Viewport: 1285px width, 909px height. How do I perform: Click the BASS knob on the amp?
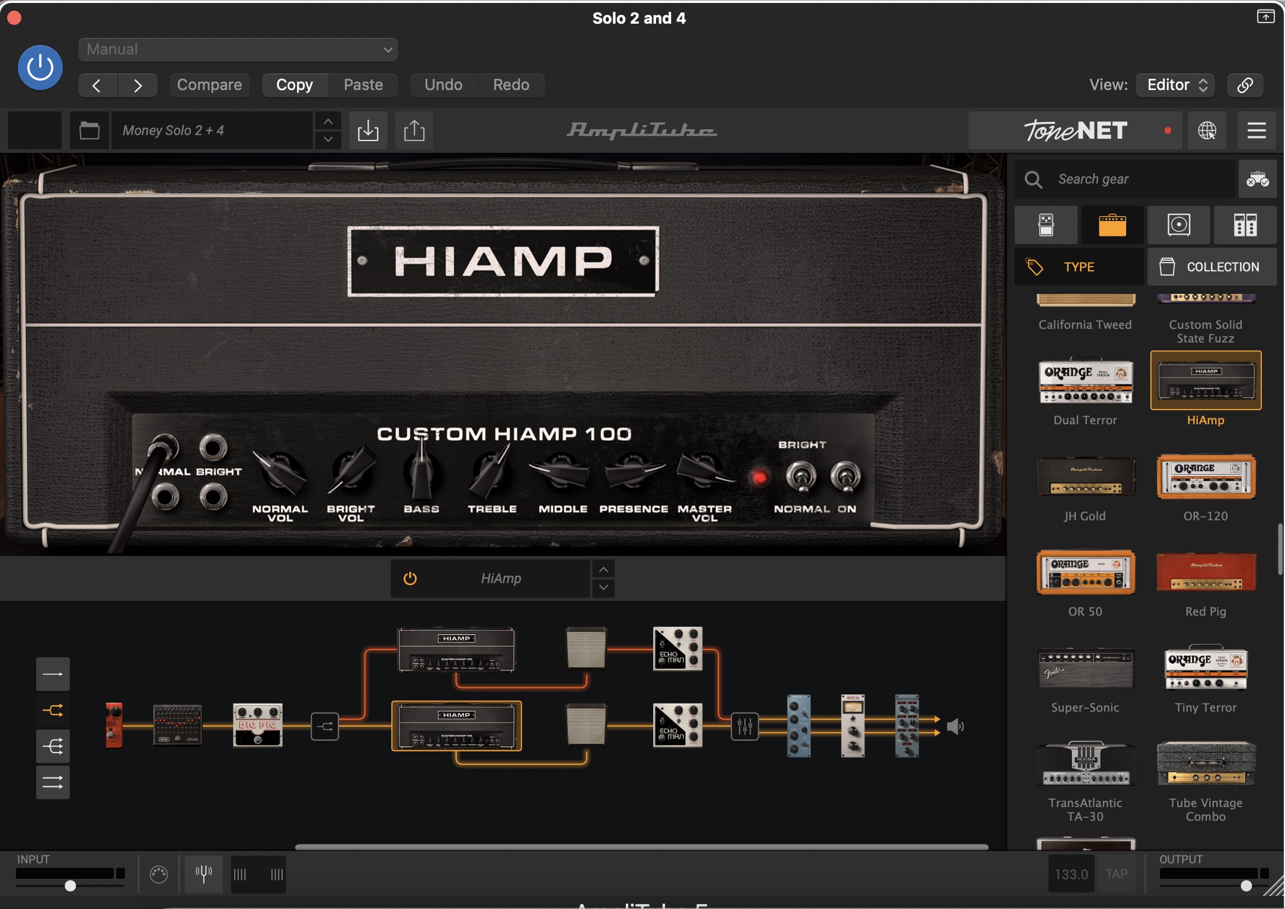[421, 473]
